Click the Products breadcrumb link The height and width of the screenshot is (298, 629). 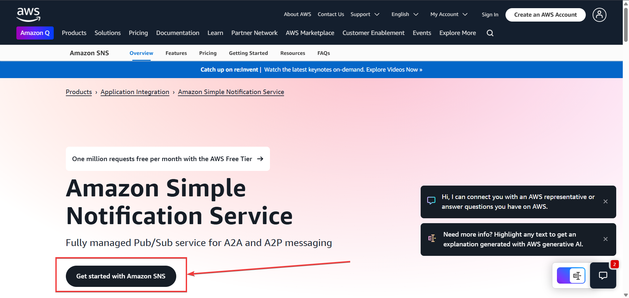tap(79, 92)
